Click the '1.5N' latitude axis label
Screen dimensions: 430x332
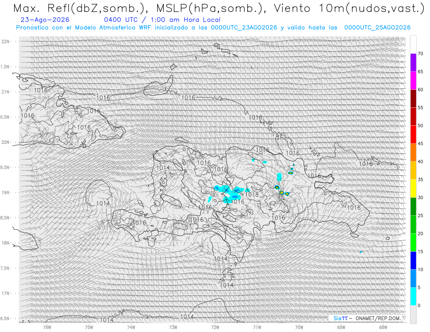pos(5,67)
